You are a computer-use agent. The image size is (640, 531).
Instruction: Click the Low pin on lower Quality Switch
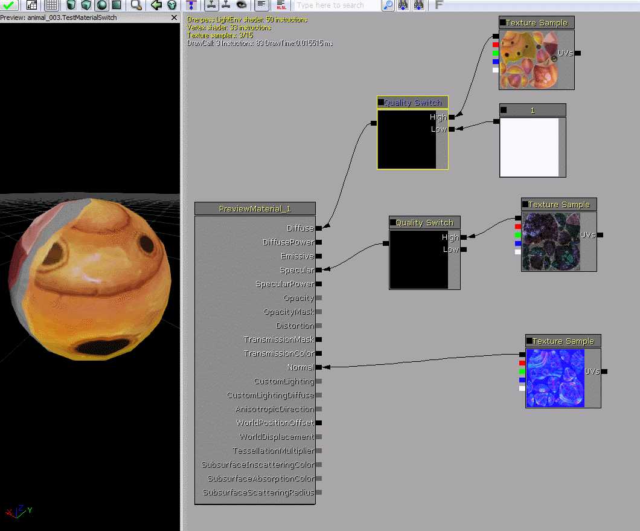(464, 249)
